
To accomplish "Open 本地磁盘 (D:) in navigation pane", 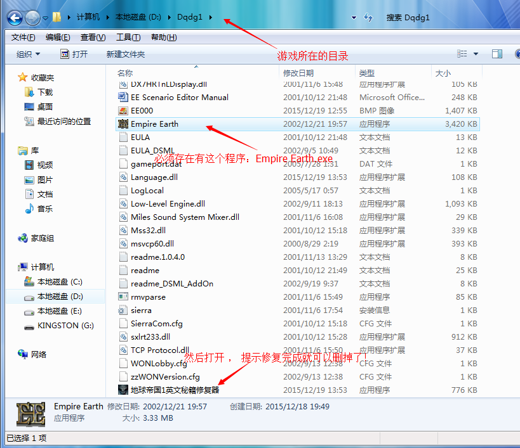I will (60, 297).
